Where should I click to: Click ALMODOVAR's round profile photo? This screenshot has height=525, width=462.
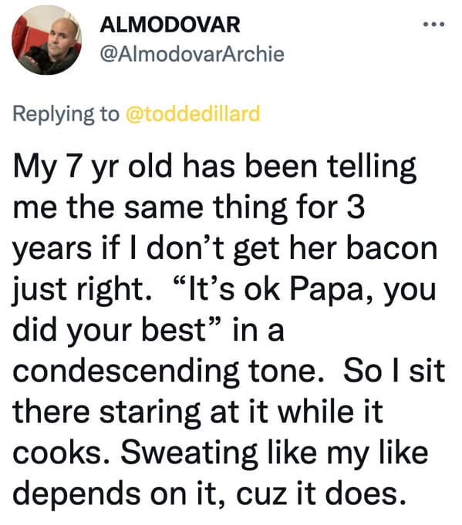(x=46, y=40)
